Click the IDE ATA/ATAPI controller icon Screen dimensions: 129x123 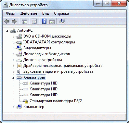click(x=19, y=42)
